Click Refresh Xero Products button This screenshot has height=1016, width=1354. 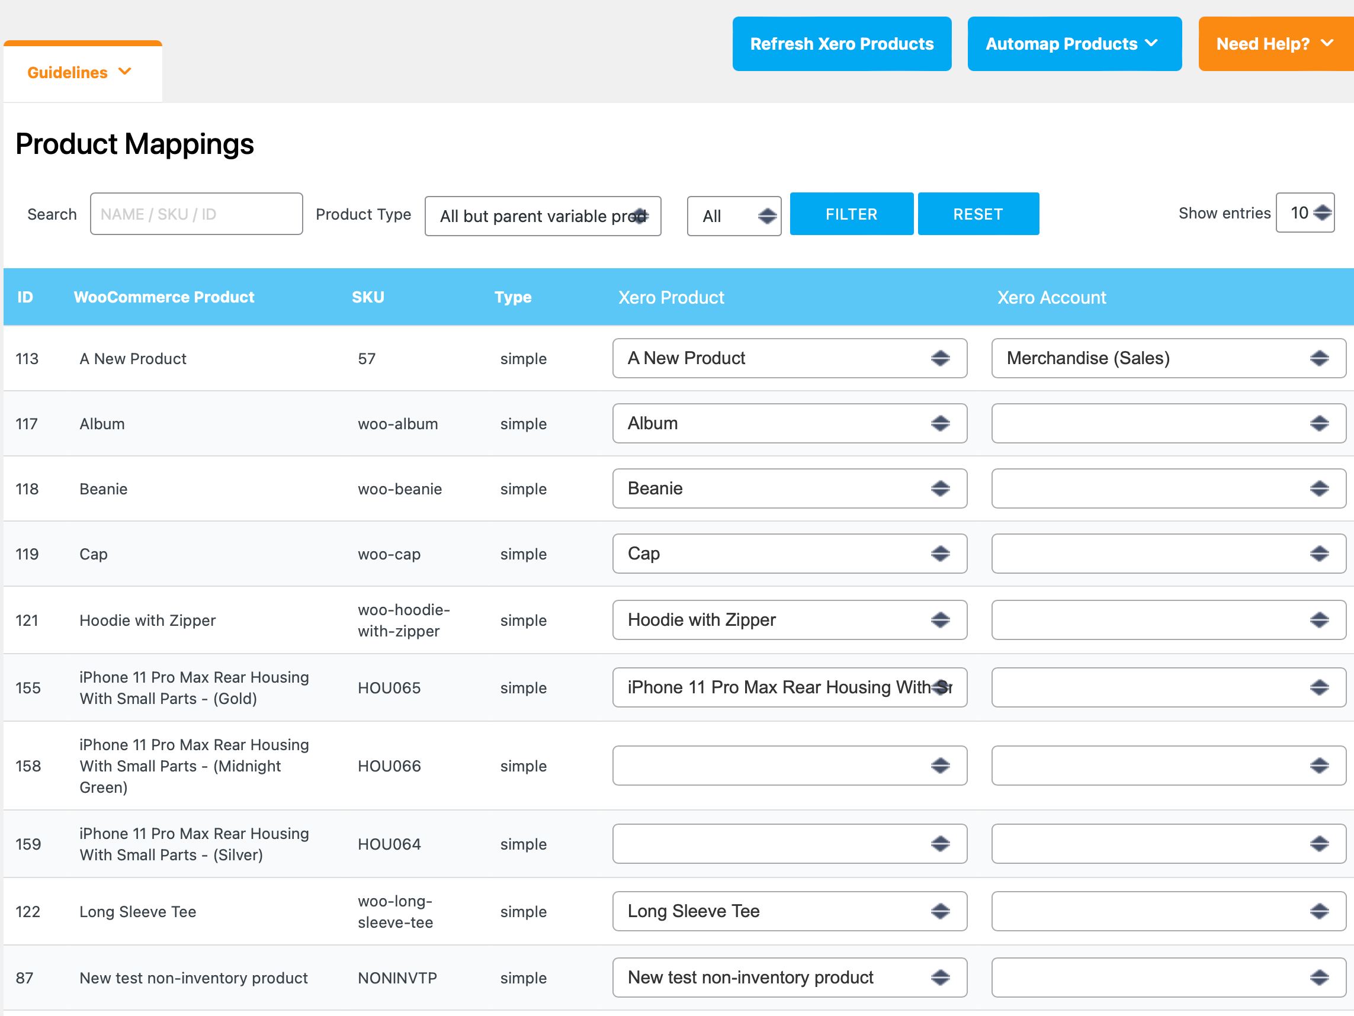(x=842, y=44)
